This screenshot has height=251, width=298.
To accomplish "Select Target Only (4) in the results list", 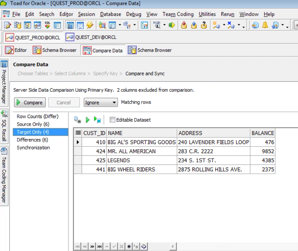I will [40, 132].
